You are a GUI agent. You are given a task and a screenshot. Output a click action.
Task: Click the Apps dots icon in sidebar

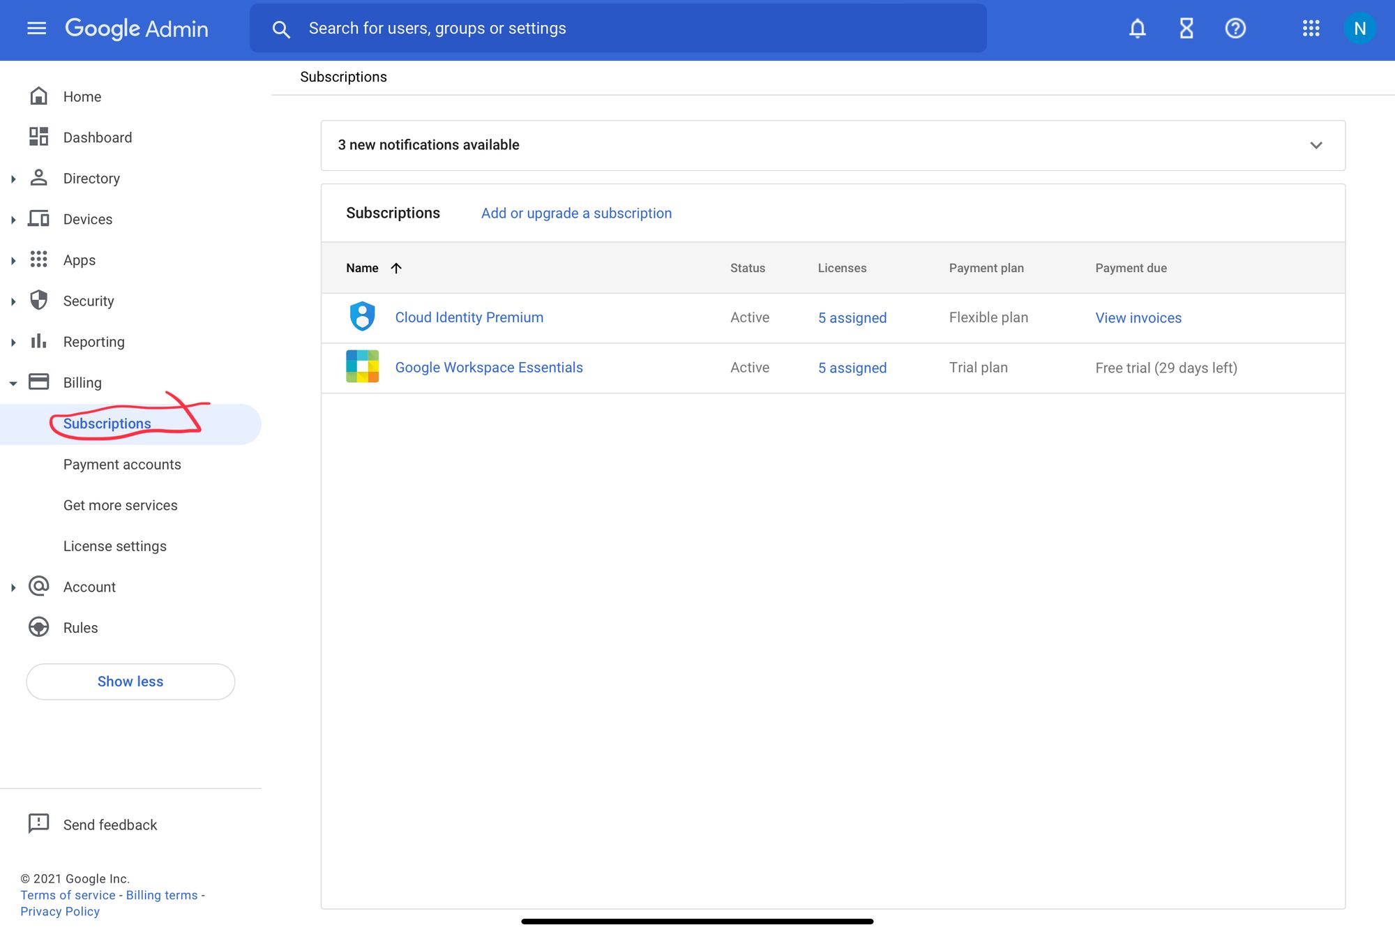pyautogui.click(x=39, y=260)
